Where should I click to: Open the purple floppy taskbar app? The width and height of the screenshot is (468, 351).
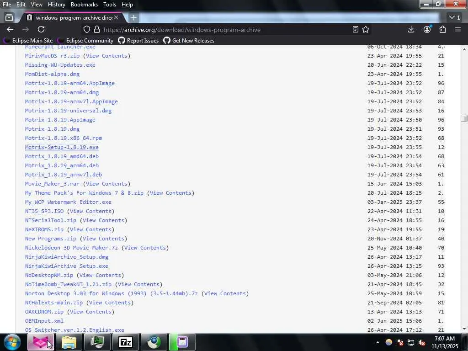pyautogui.click(x=182, y=342)
